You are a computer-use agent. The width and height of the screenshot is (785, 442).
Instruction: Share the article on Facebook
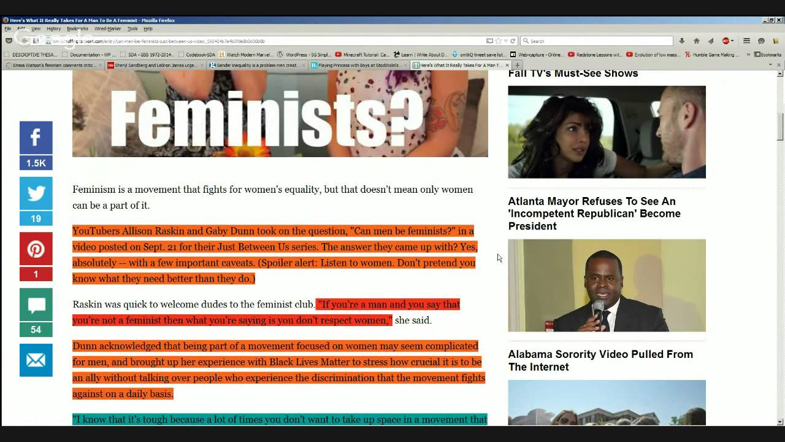[x=36, y=138]
